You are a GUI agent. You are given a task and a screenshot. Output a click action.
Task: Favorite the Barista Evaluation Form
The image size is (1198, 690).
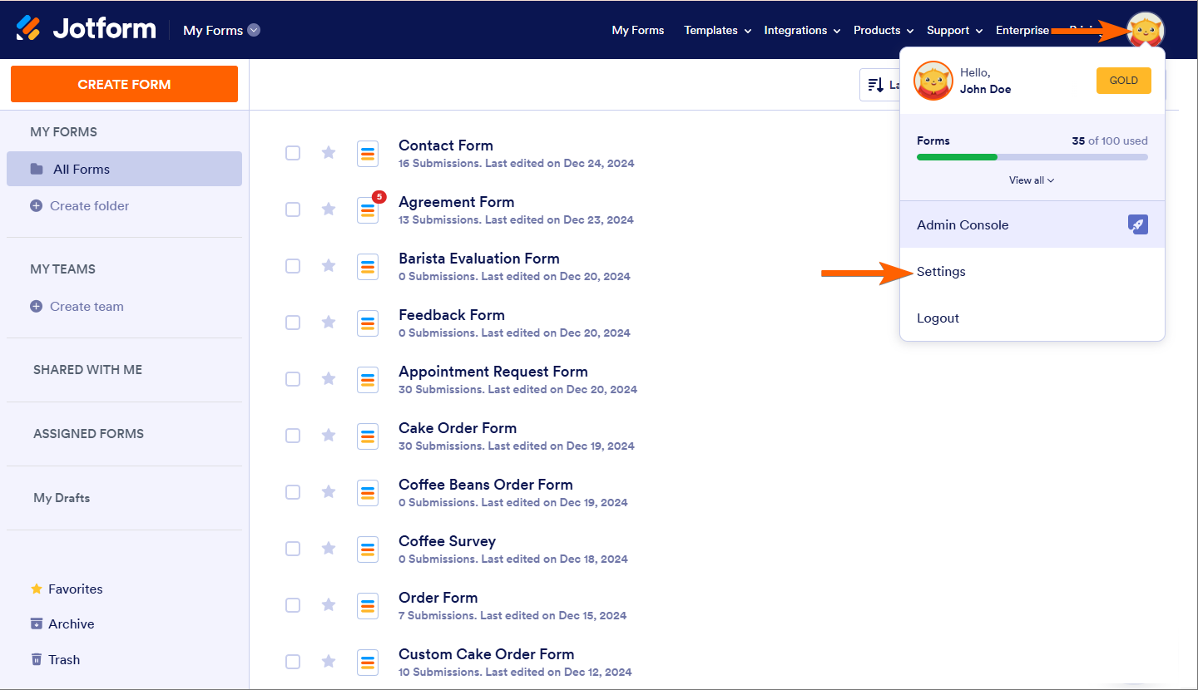click(x=329, y=265)
